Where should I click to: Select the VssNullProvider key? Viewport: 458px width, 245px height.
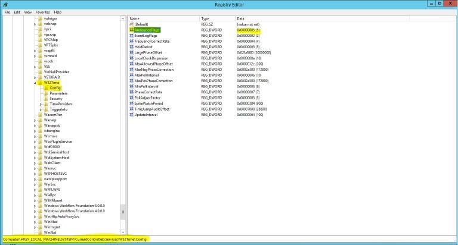point(57,72)
